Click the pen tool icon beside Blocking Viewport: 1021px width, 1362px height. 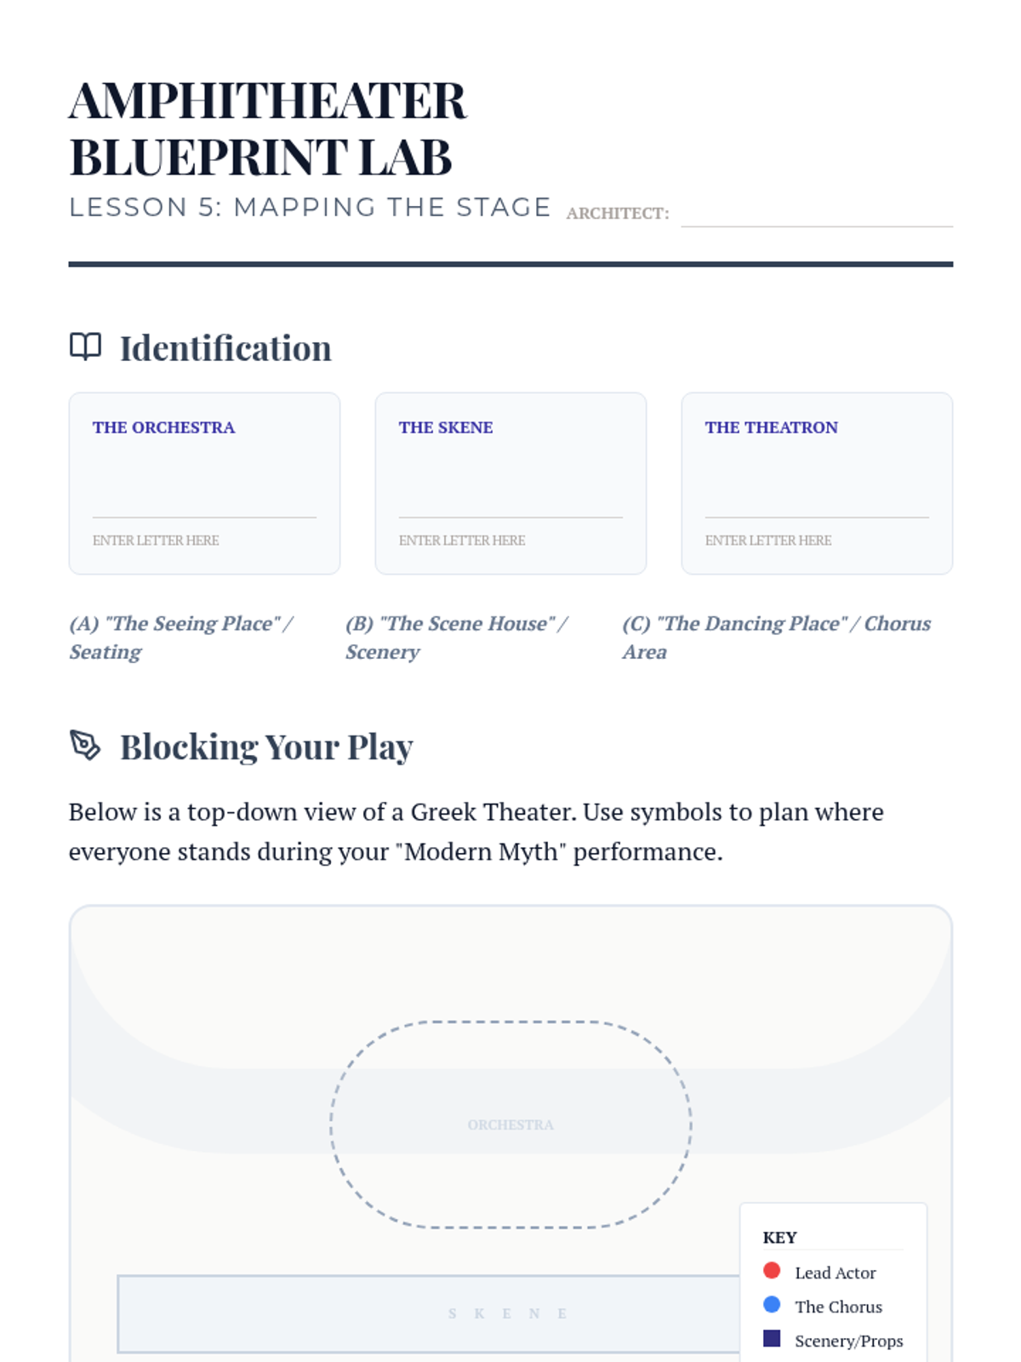(x=85, y=745)
